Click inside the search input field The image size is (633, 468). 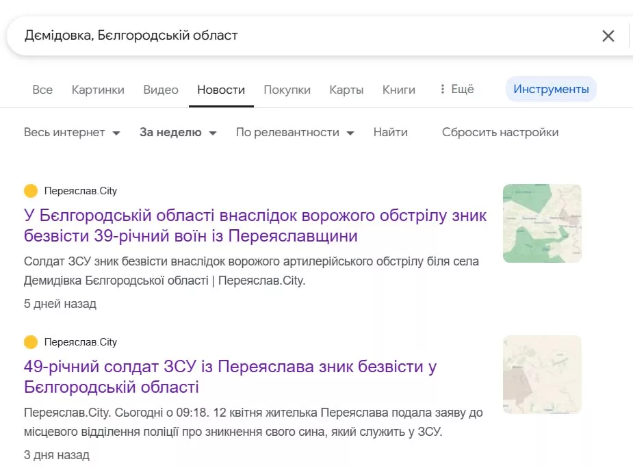pyautogui.click(x=274, y=35)
